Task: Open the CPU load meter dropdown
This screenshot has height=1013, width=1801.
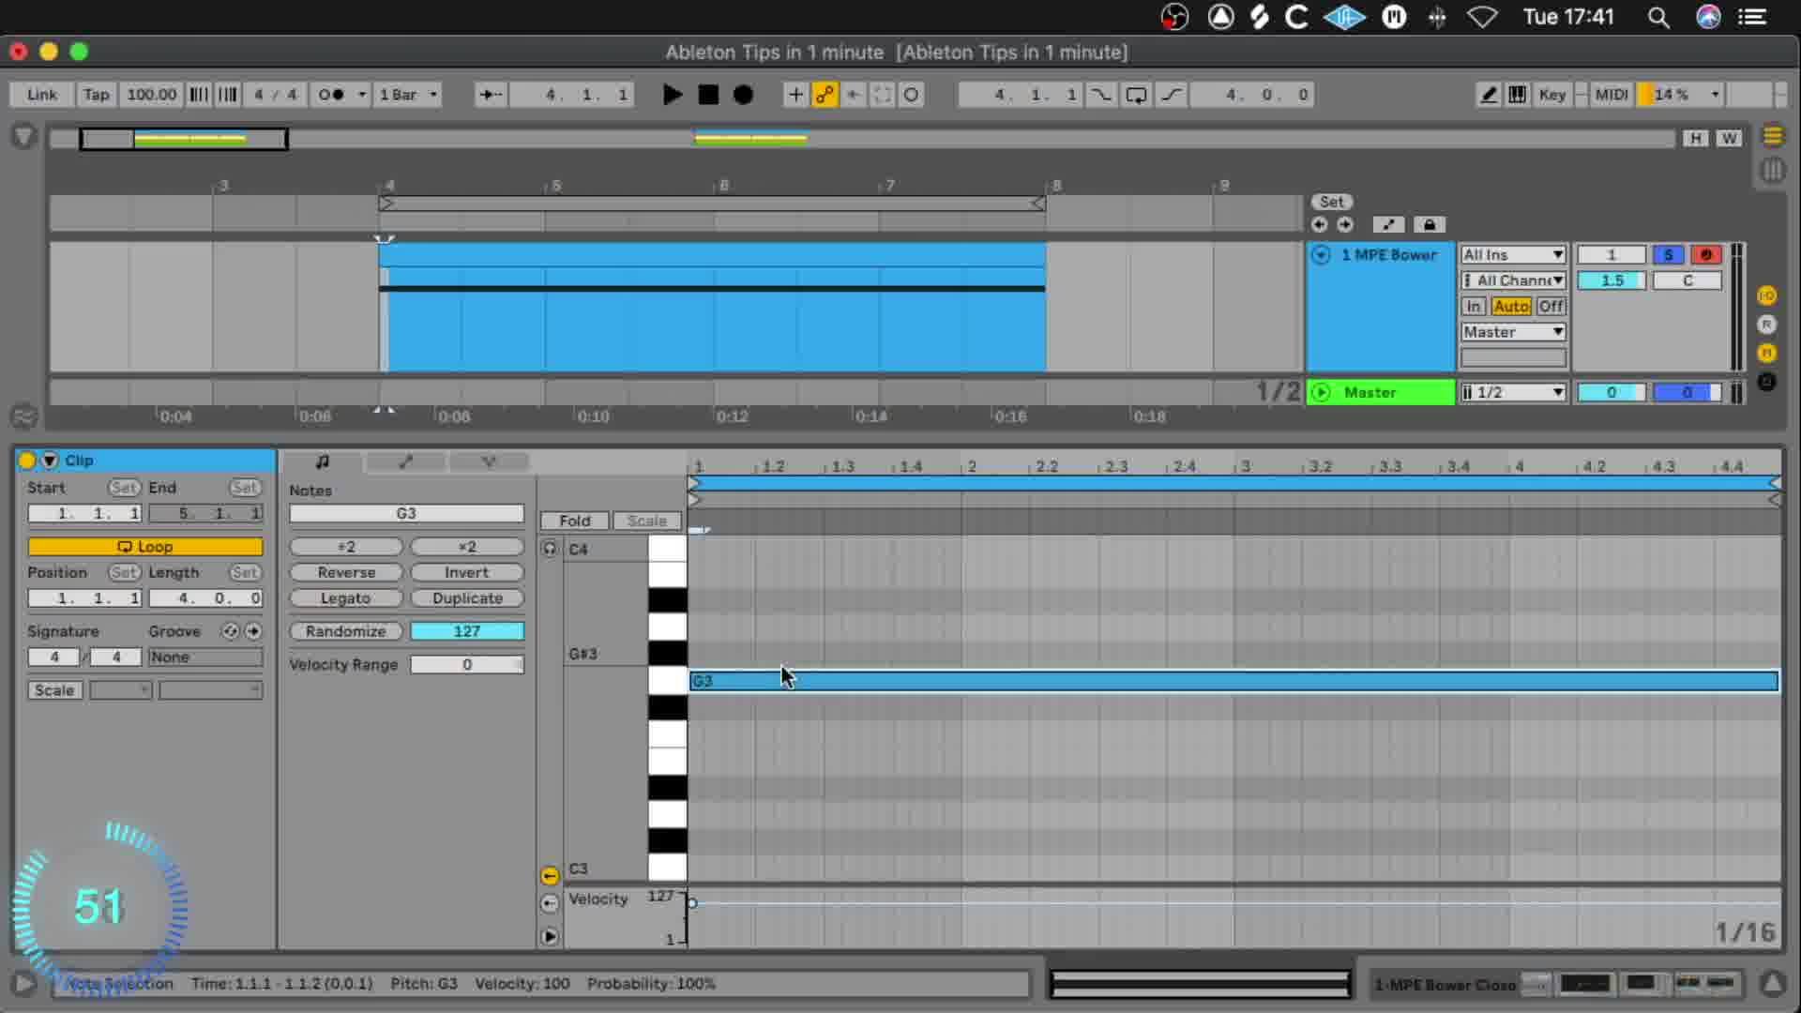Action: click(x=1715, y=95)
